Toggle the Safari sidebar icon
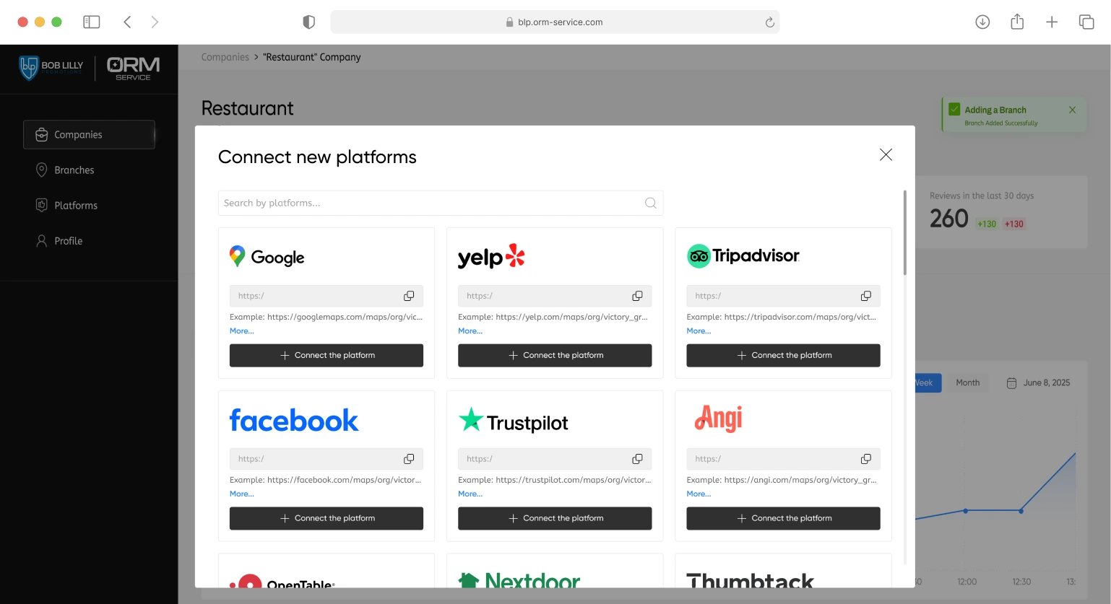1111x604 pixels. [92, 22]
